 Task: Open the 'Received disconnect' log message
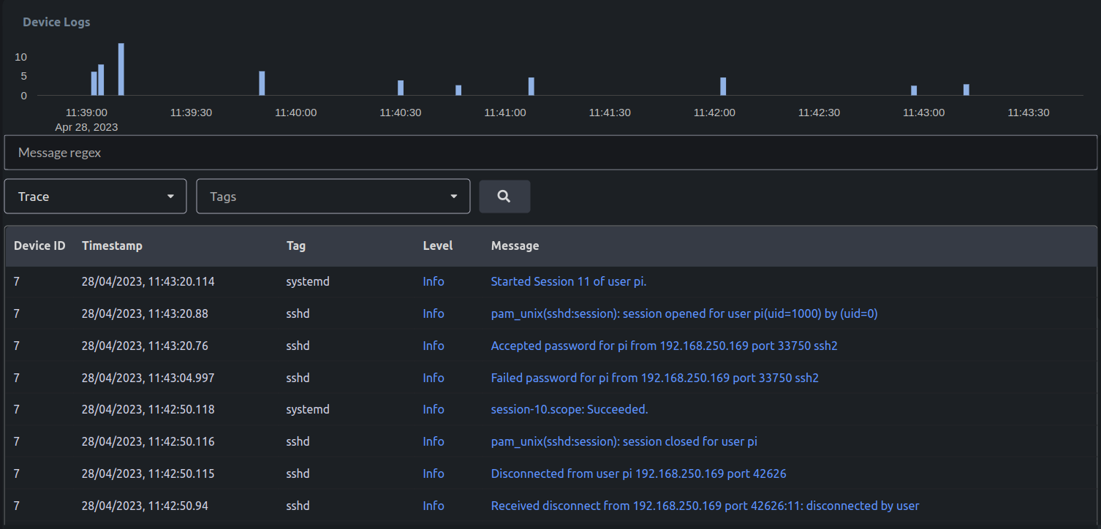pos(705,506)
